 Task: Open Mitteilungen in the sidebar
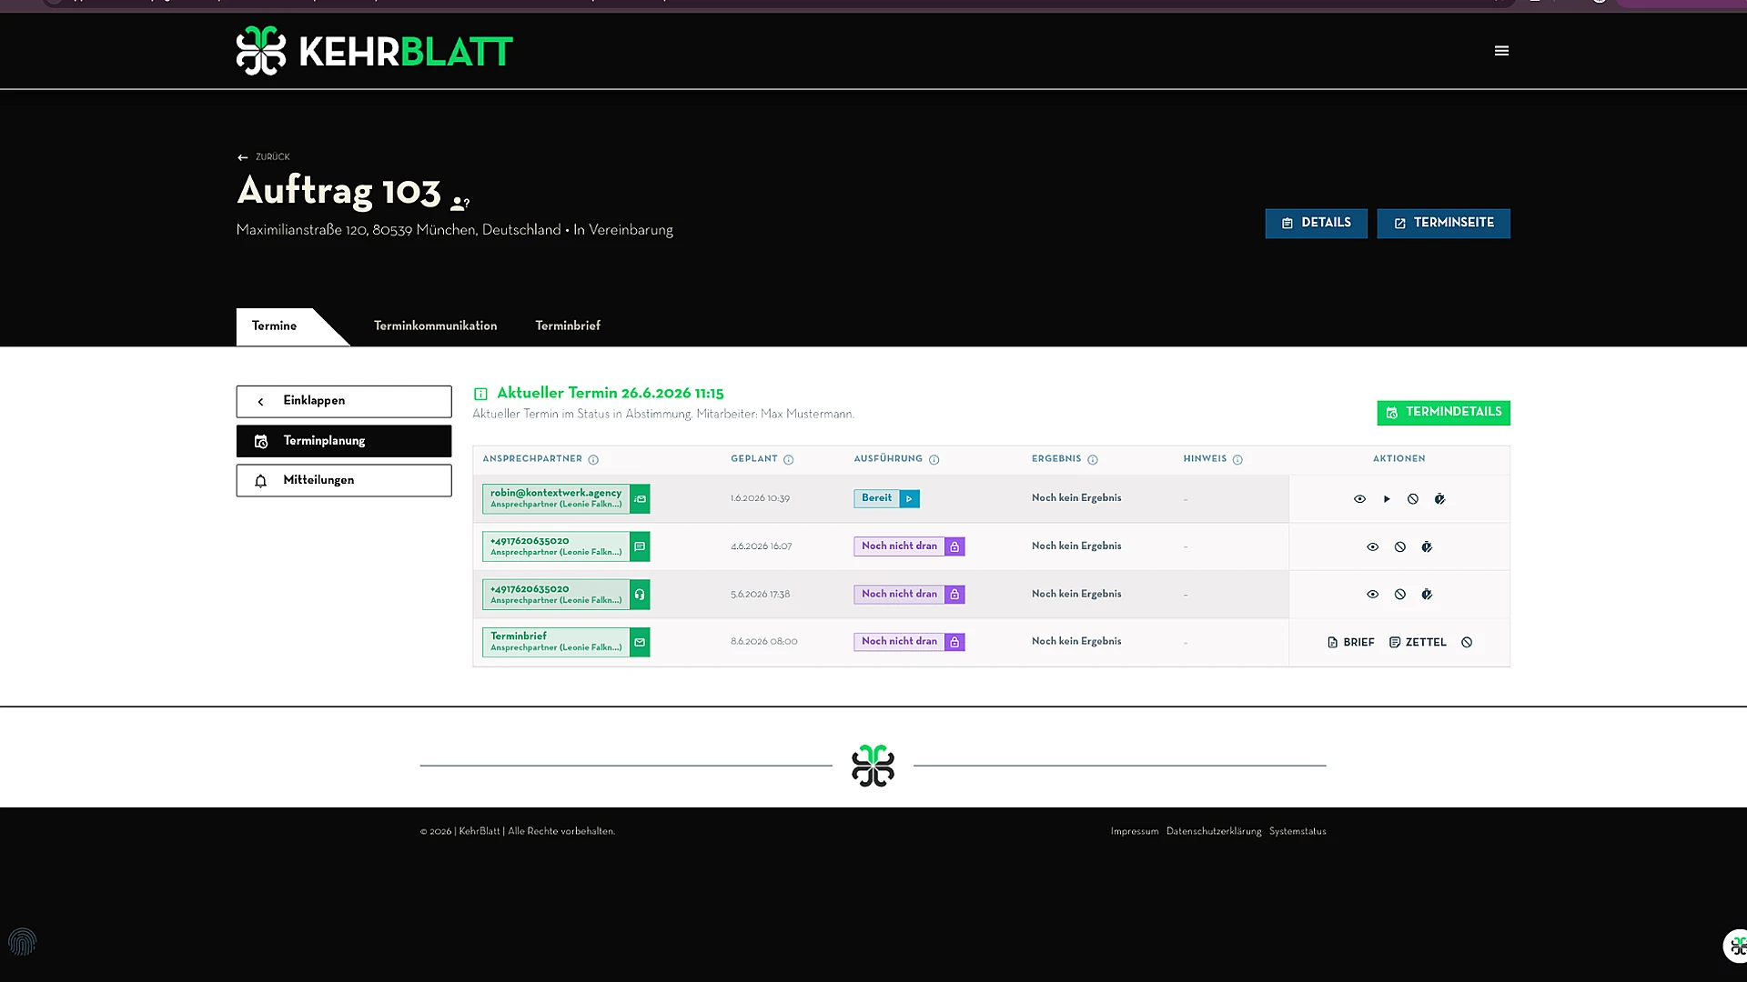tap(344, 480)
